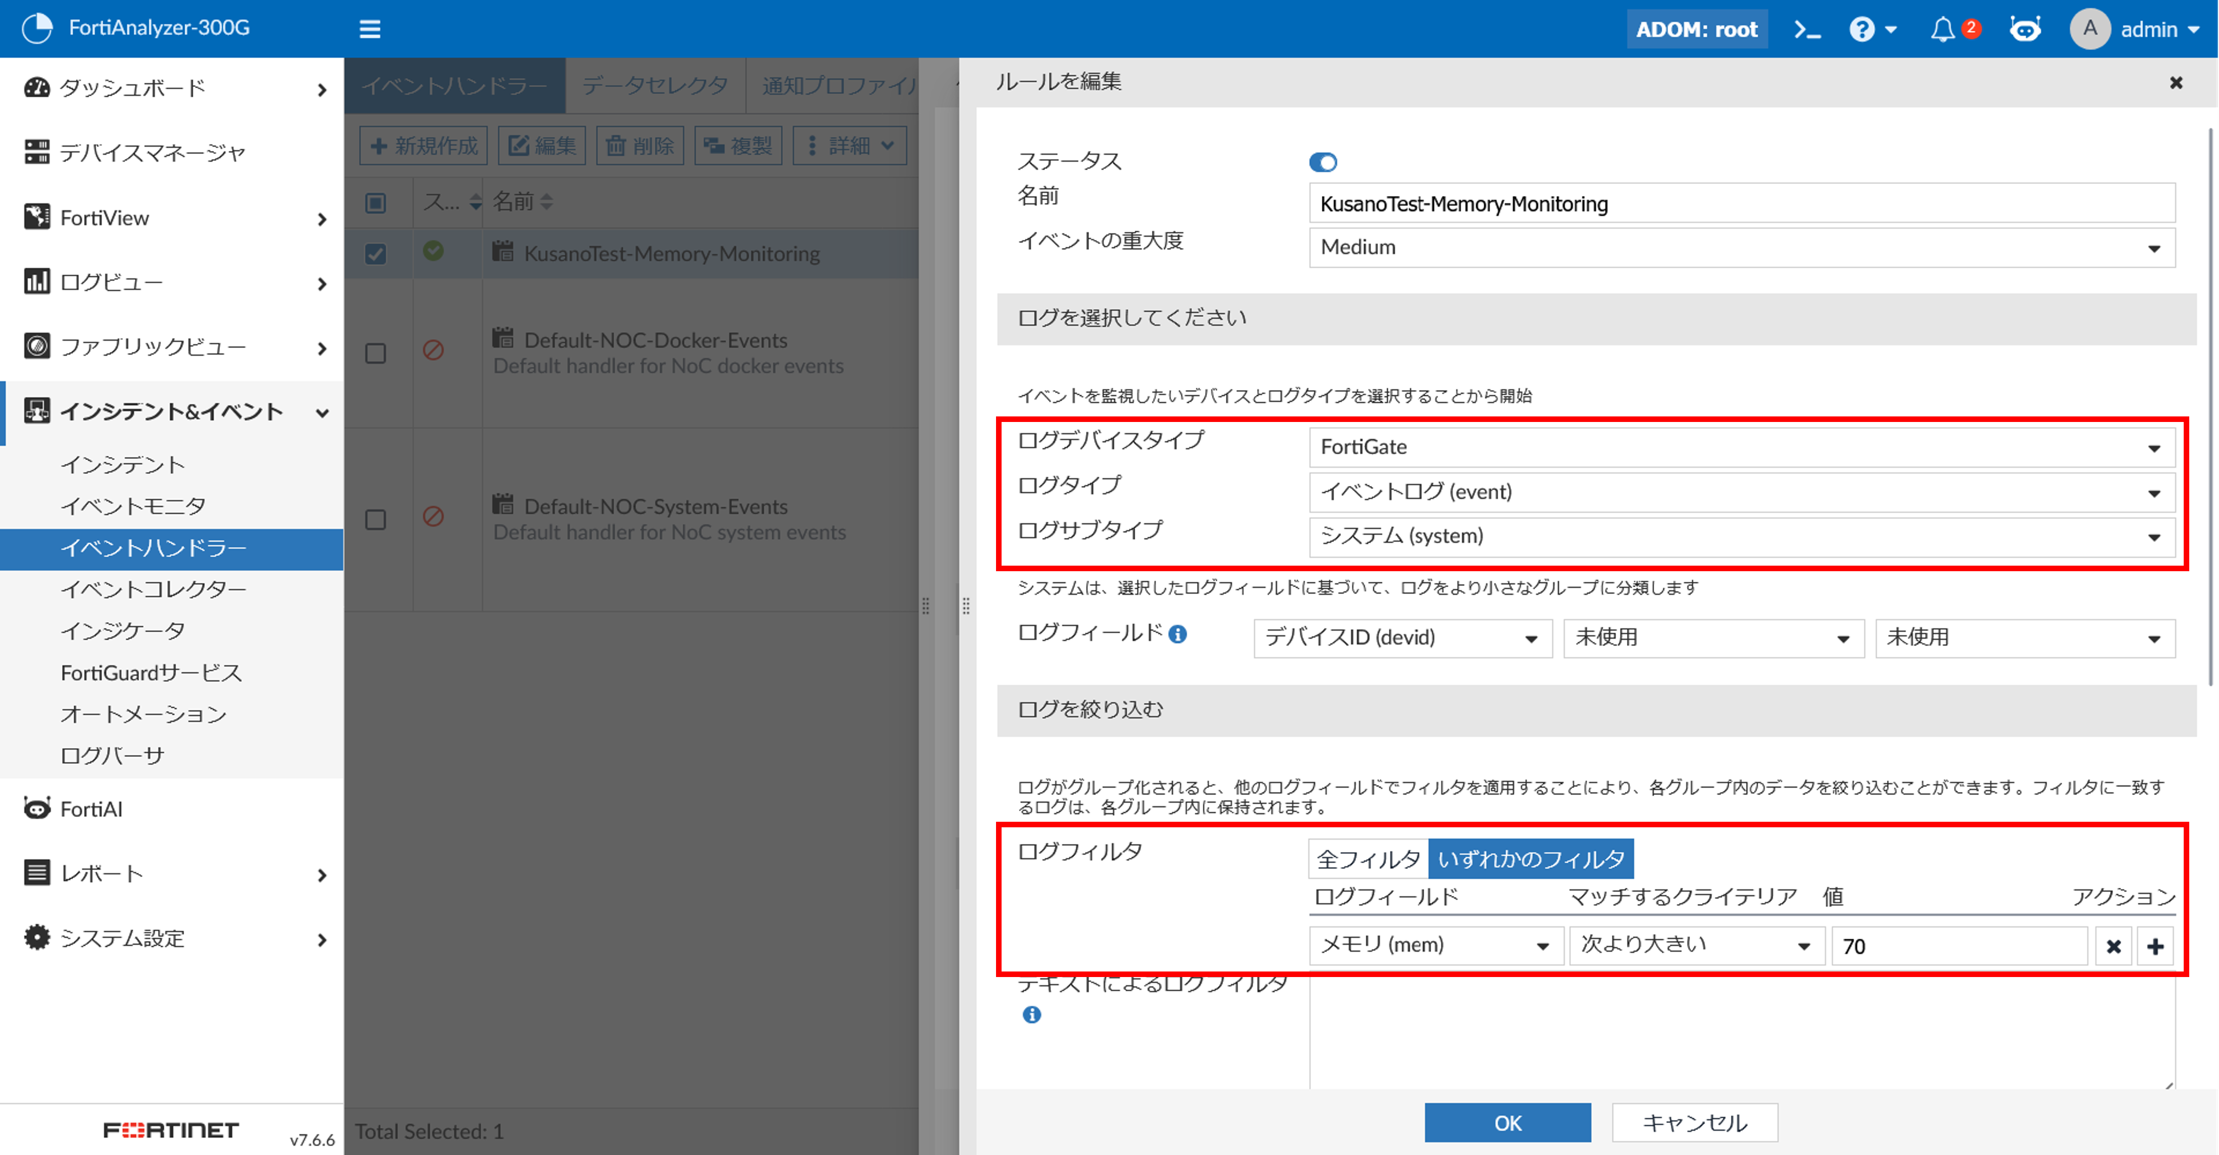Screen dimensions: 2219x1155
Task: Toggle the ステータス switch
Action: 1322,162
